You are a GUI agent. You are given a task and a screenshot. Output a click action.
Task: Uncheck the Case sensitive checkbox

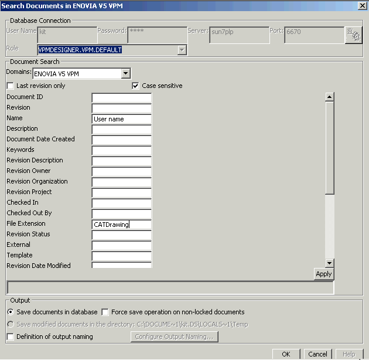pos(136,86)
